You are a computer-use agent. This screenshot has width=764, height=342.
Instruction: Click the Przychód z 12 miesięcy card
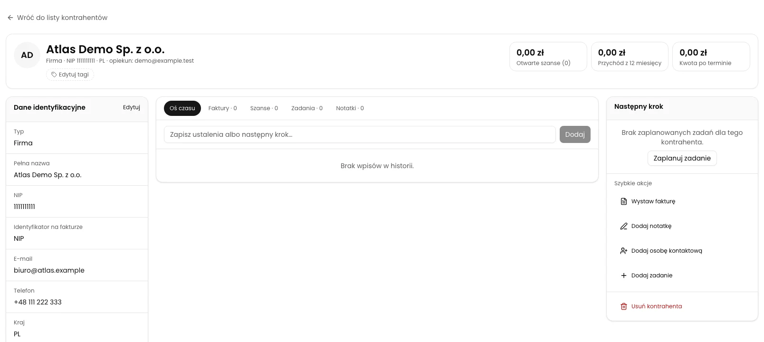point(630,57)
